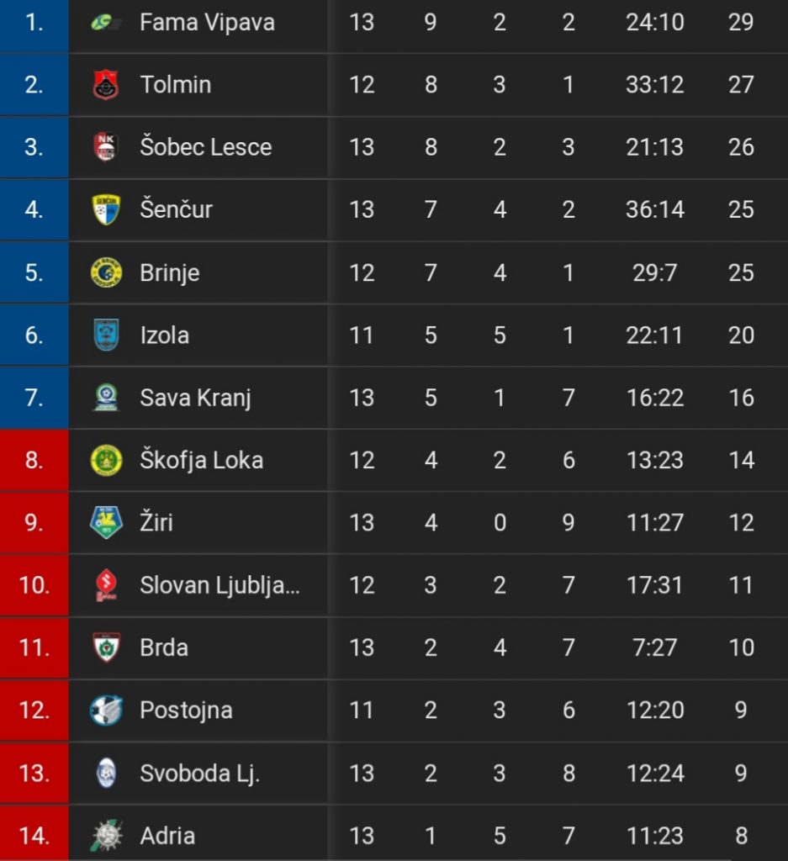Select the Šobec Lesce club badge
This screenshot has width=788, height=861.
pos(106,147)
